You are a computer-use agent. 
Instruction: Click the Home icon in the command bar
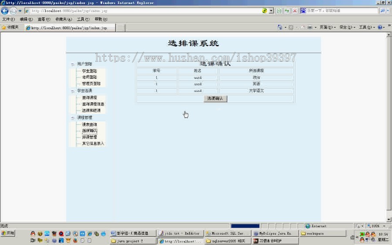click(x=280, y=27)
